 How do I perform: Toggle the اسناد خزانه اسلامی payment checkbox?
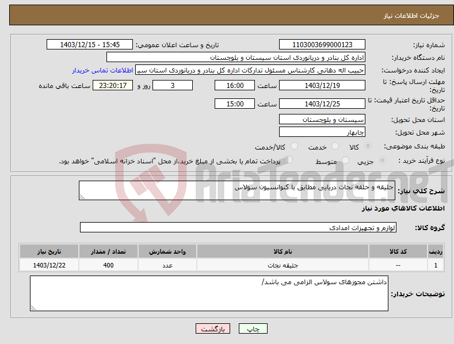289,160
